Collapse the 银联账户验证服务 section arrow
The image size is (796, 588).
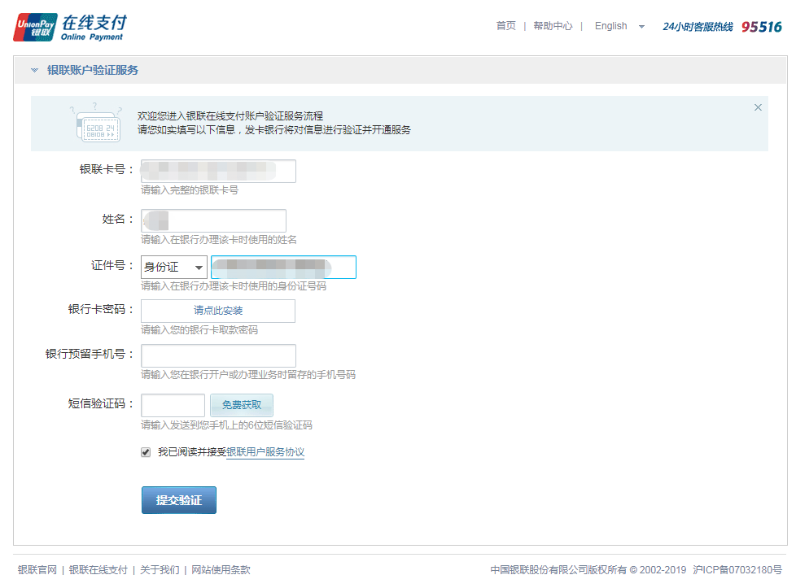tap(34, 71)
